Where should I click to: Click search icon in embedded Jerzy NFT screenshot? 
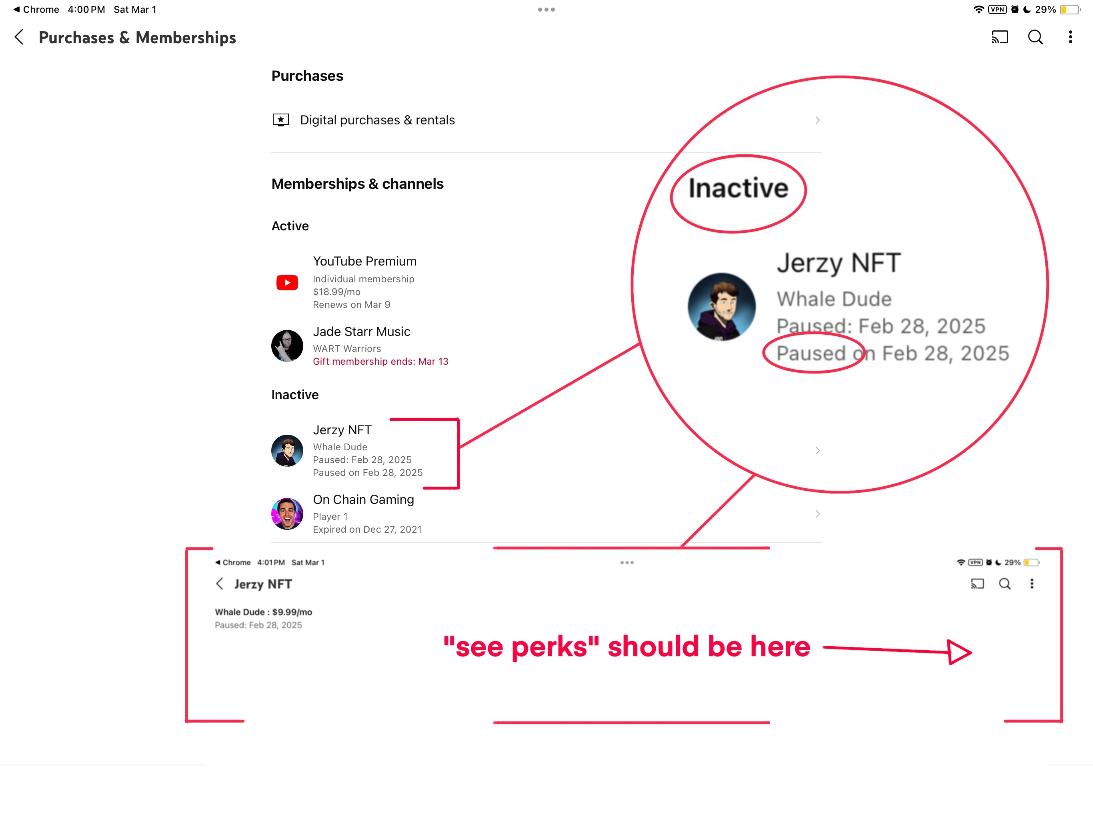(x=1005, y=584)
